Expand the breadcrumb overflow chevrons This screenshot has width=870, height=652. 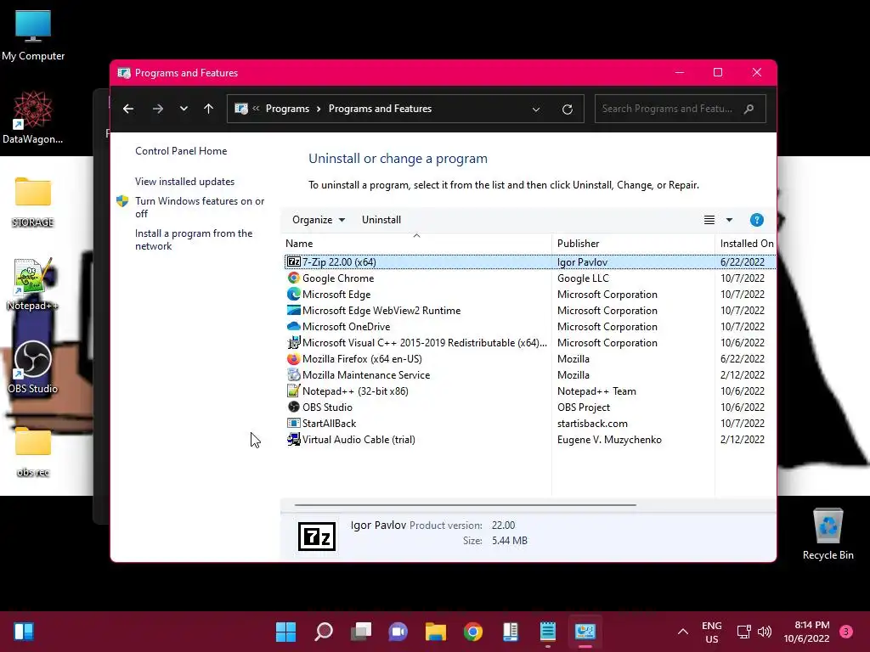(256, 109)
